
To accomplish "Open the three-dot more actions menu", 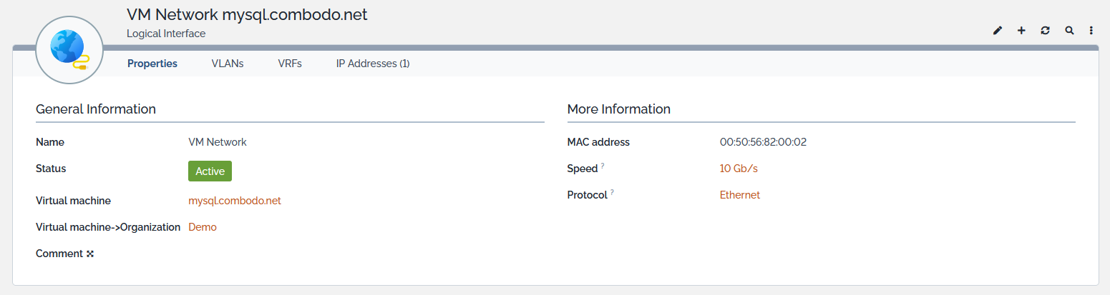I will [x=1091, y=31].
